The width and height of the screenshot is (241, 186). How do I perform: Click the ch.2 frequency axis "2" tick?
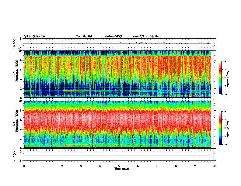pos(21,139)
